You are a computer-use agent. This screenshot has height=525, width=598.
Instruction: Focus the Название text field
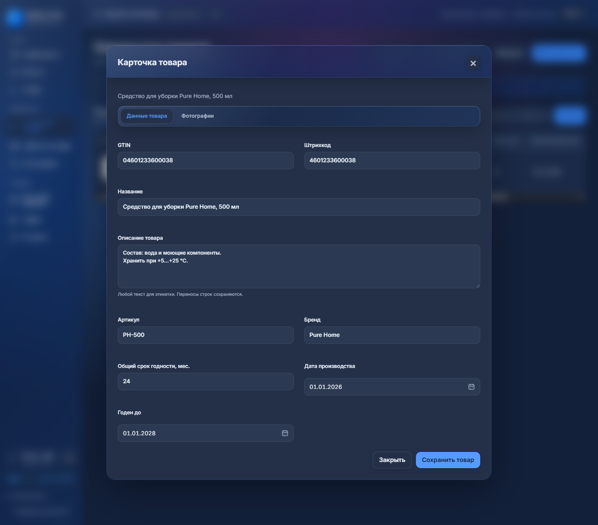299,207
